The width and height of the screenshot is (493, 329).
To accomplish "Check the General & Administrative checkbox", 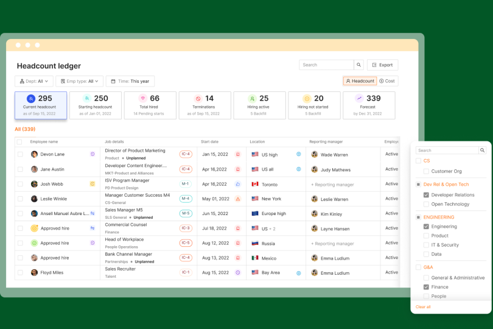I will pyautogui.click(x=426, y=278).
